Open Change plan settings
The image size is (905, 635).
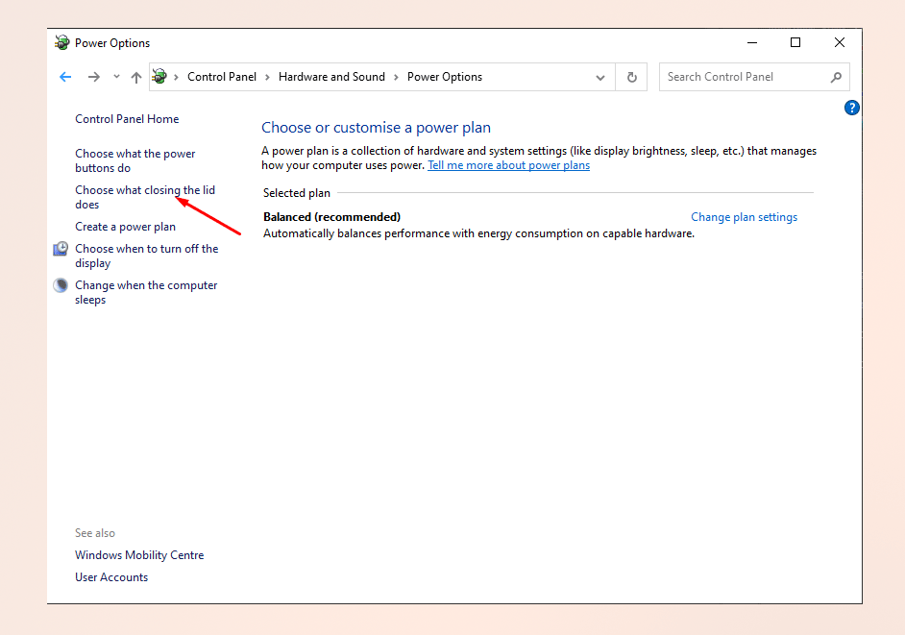coord(744,217)
